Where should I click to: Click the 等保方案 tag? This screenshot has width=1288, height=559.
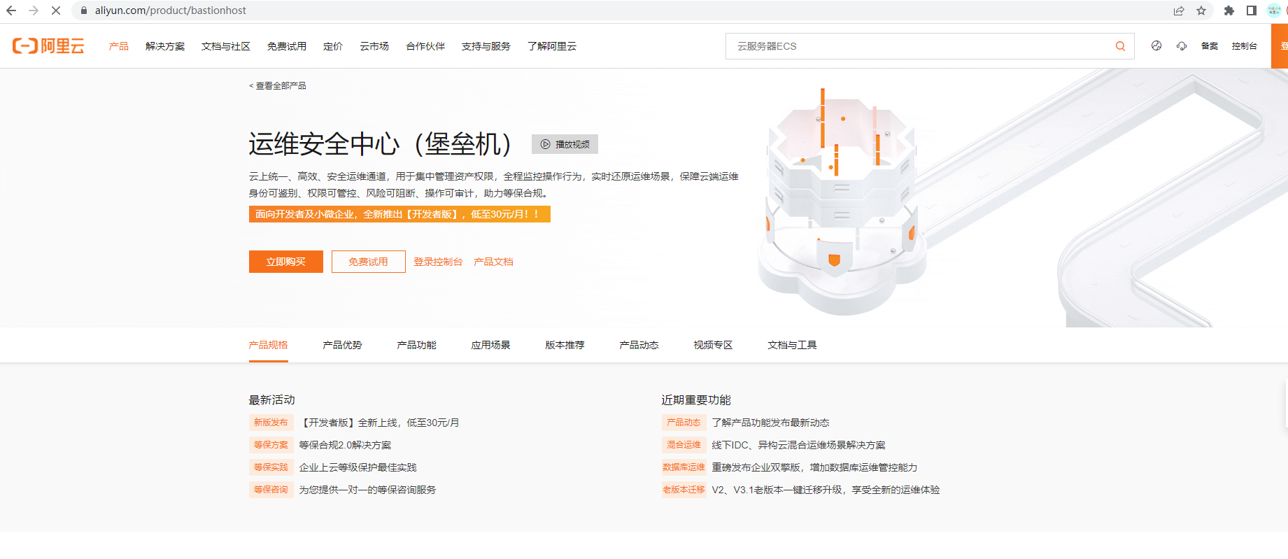(x=271, y=445)
